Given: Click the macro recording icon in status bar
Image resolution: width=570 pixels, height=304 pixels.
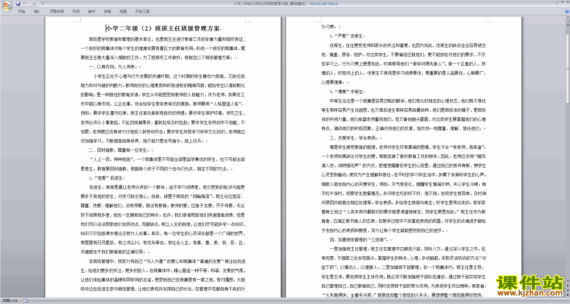Looking at the screenshot, I should 25,301.
